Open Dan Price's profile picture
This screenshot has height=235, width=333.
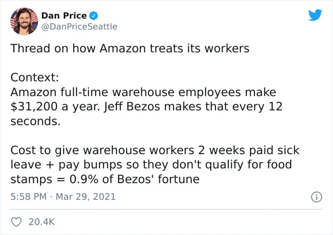coord(24,21)
